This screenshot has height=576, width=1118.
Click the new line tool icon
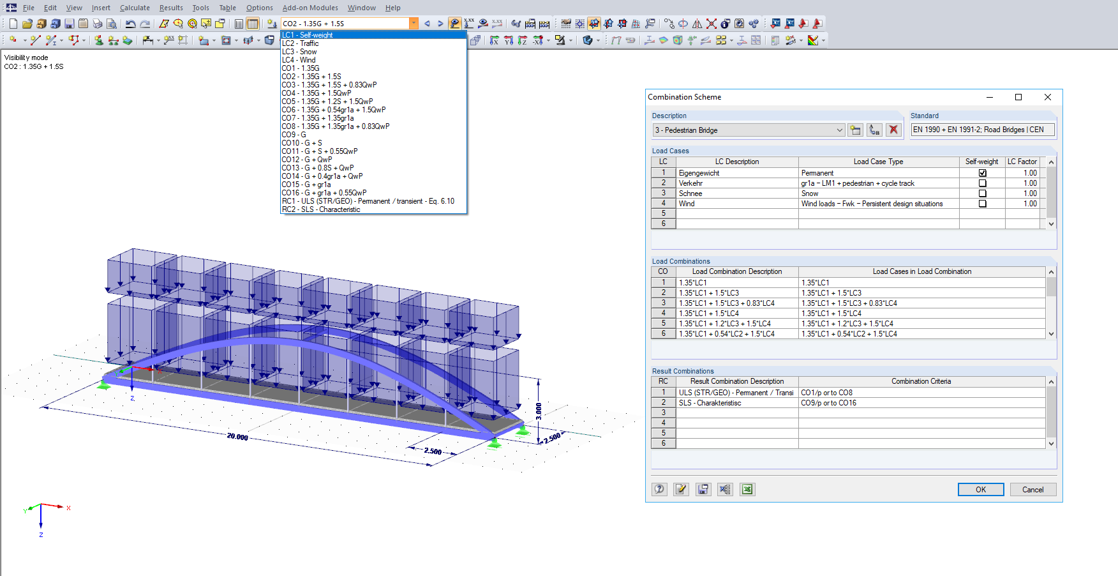coord(36,40)
